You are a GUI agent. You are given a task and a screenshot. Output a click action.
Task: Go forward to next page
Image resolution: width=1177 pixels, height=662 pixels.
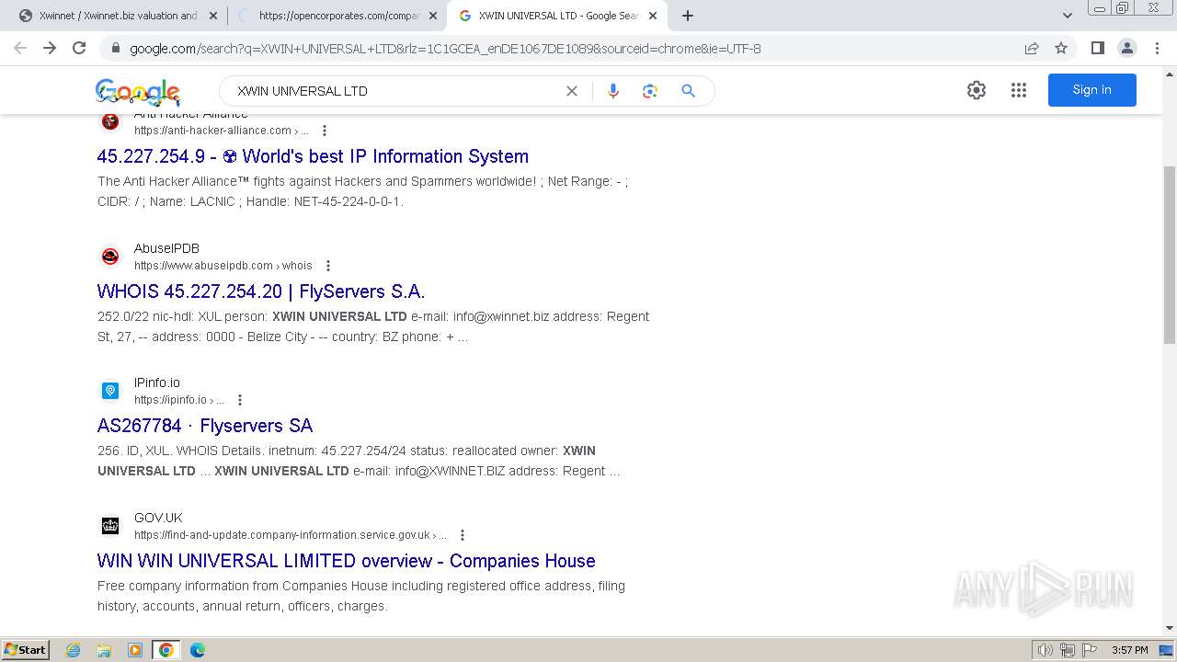[50, 48]
